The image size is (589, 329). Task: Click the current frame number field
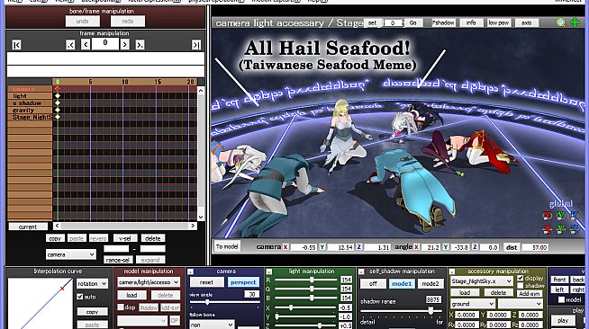point(104,43)
